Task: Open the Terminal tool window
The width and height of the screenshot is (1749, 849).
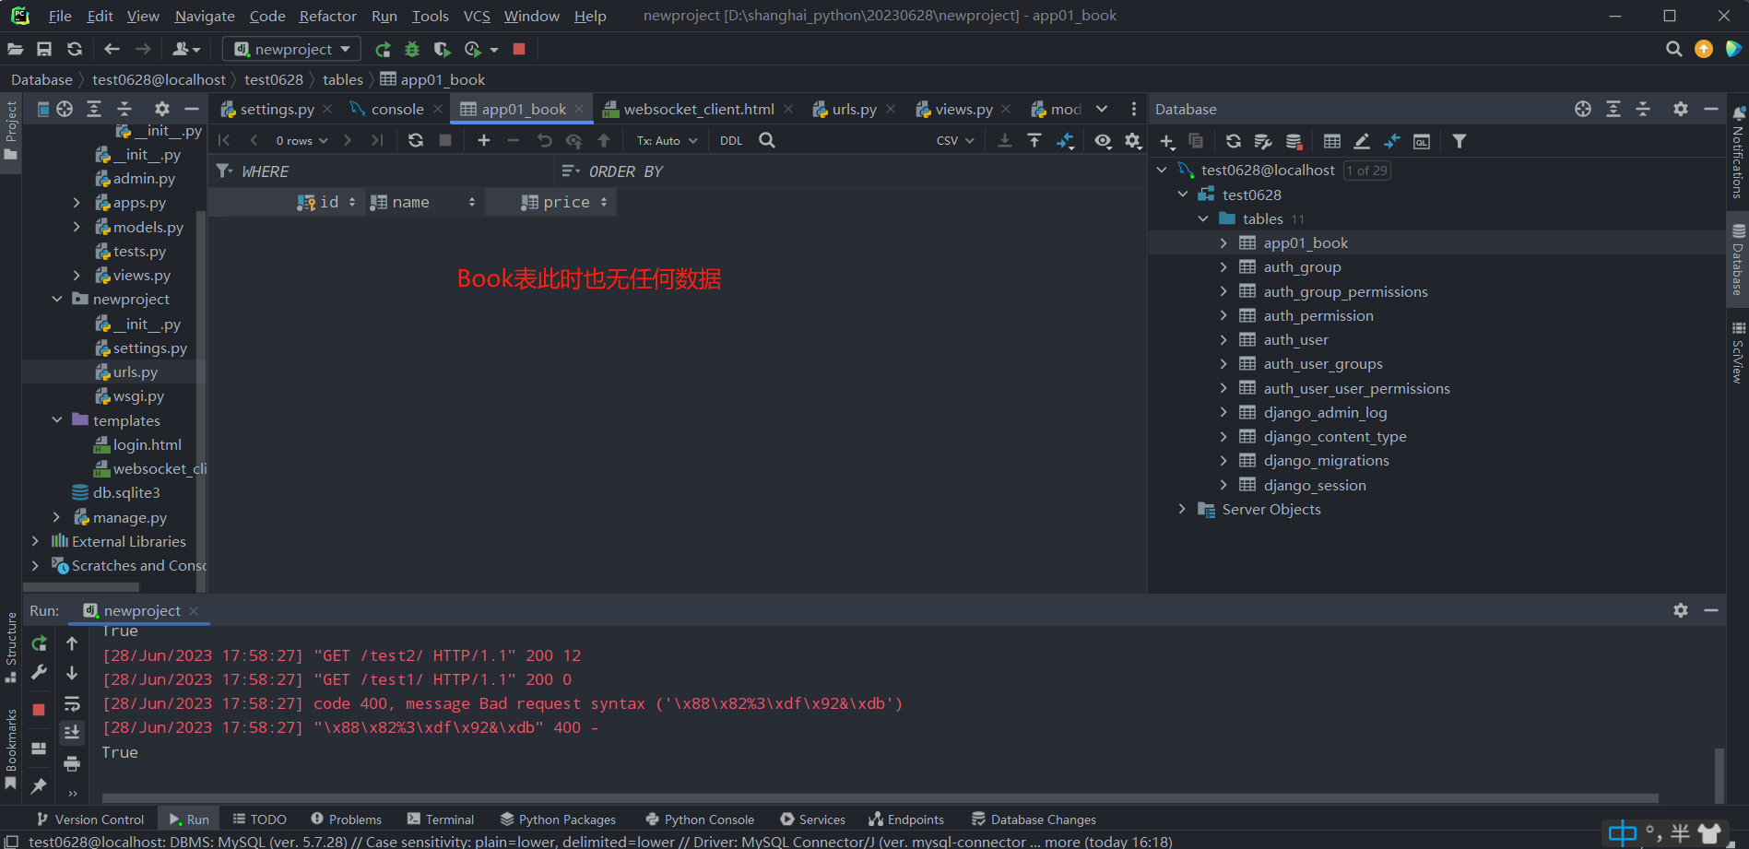Action: pyautogui.click(x=441, y=820)
